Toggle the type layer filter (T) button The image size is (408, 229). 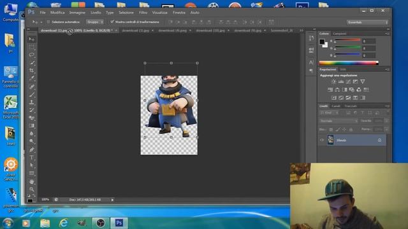363,113
